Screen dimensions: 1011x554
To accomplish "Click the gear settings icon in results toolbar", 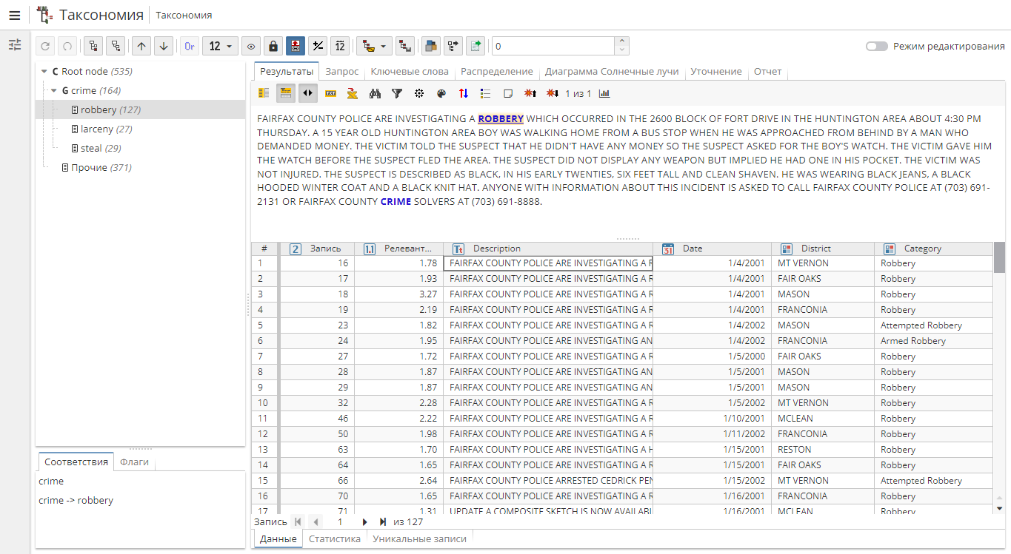I will point(419,93).
